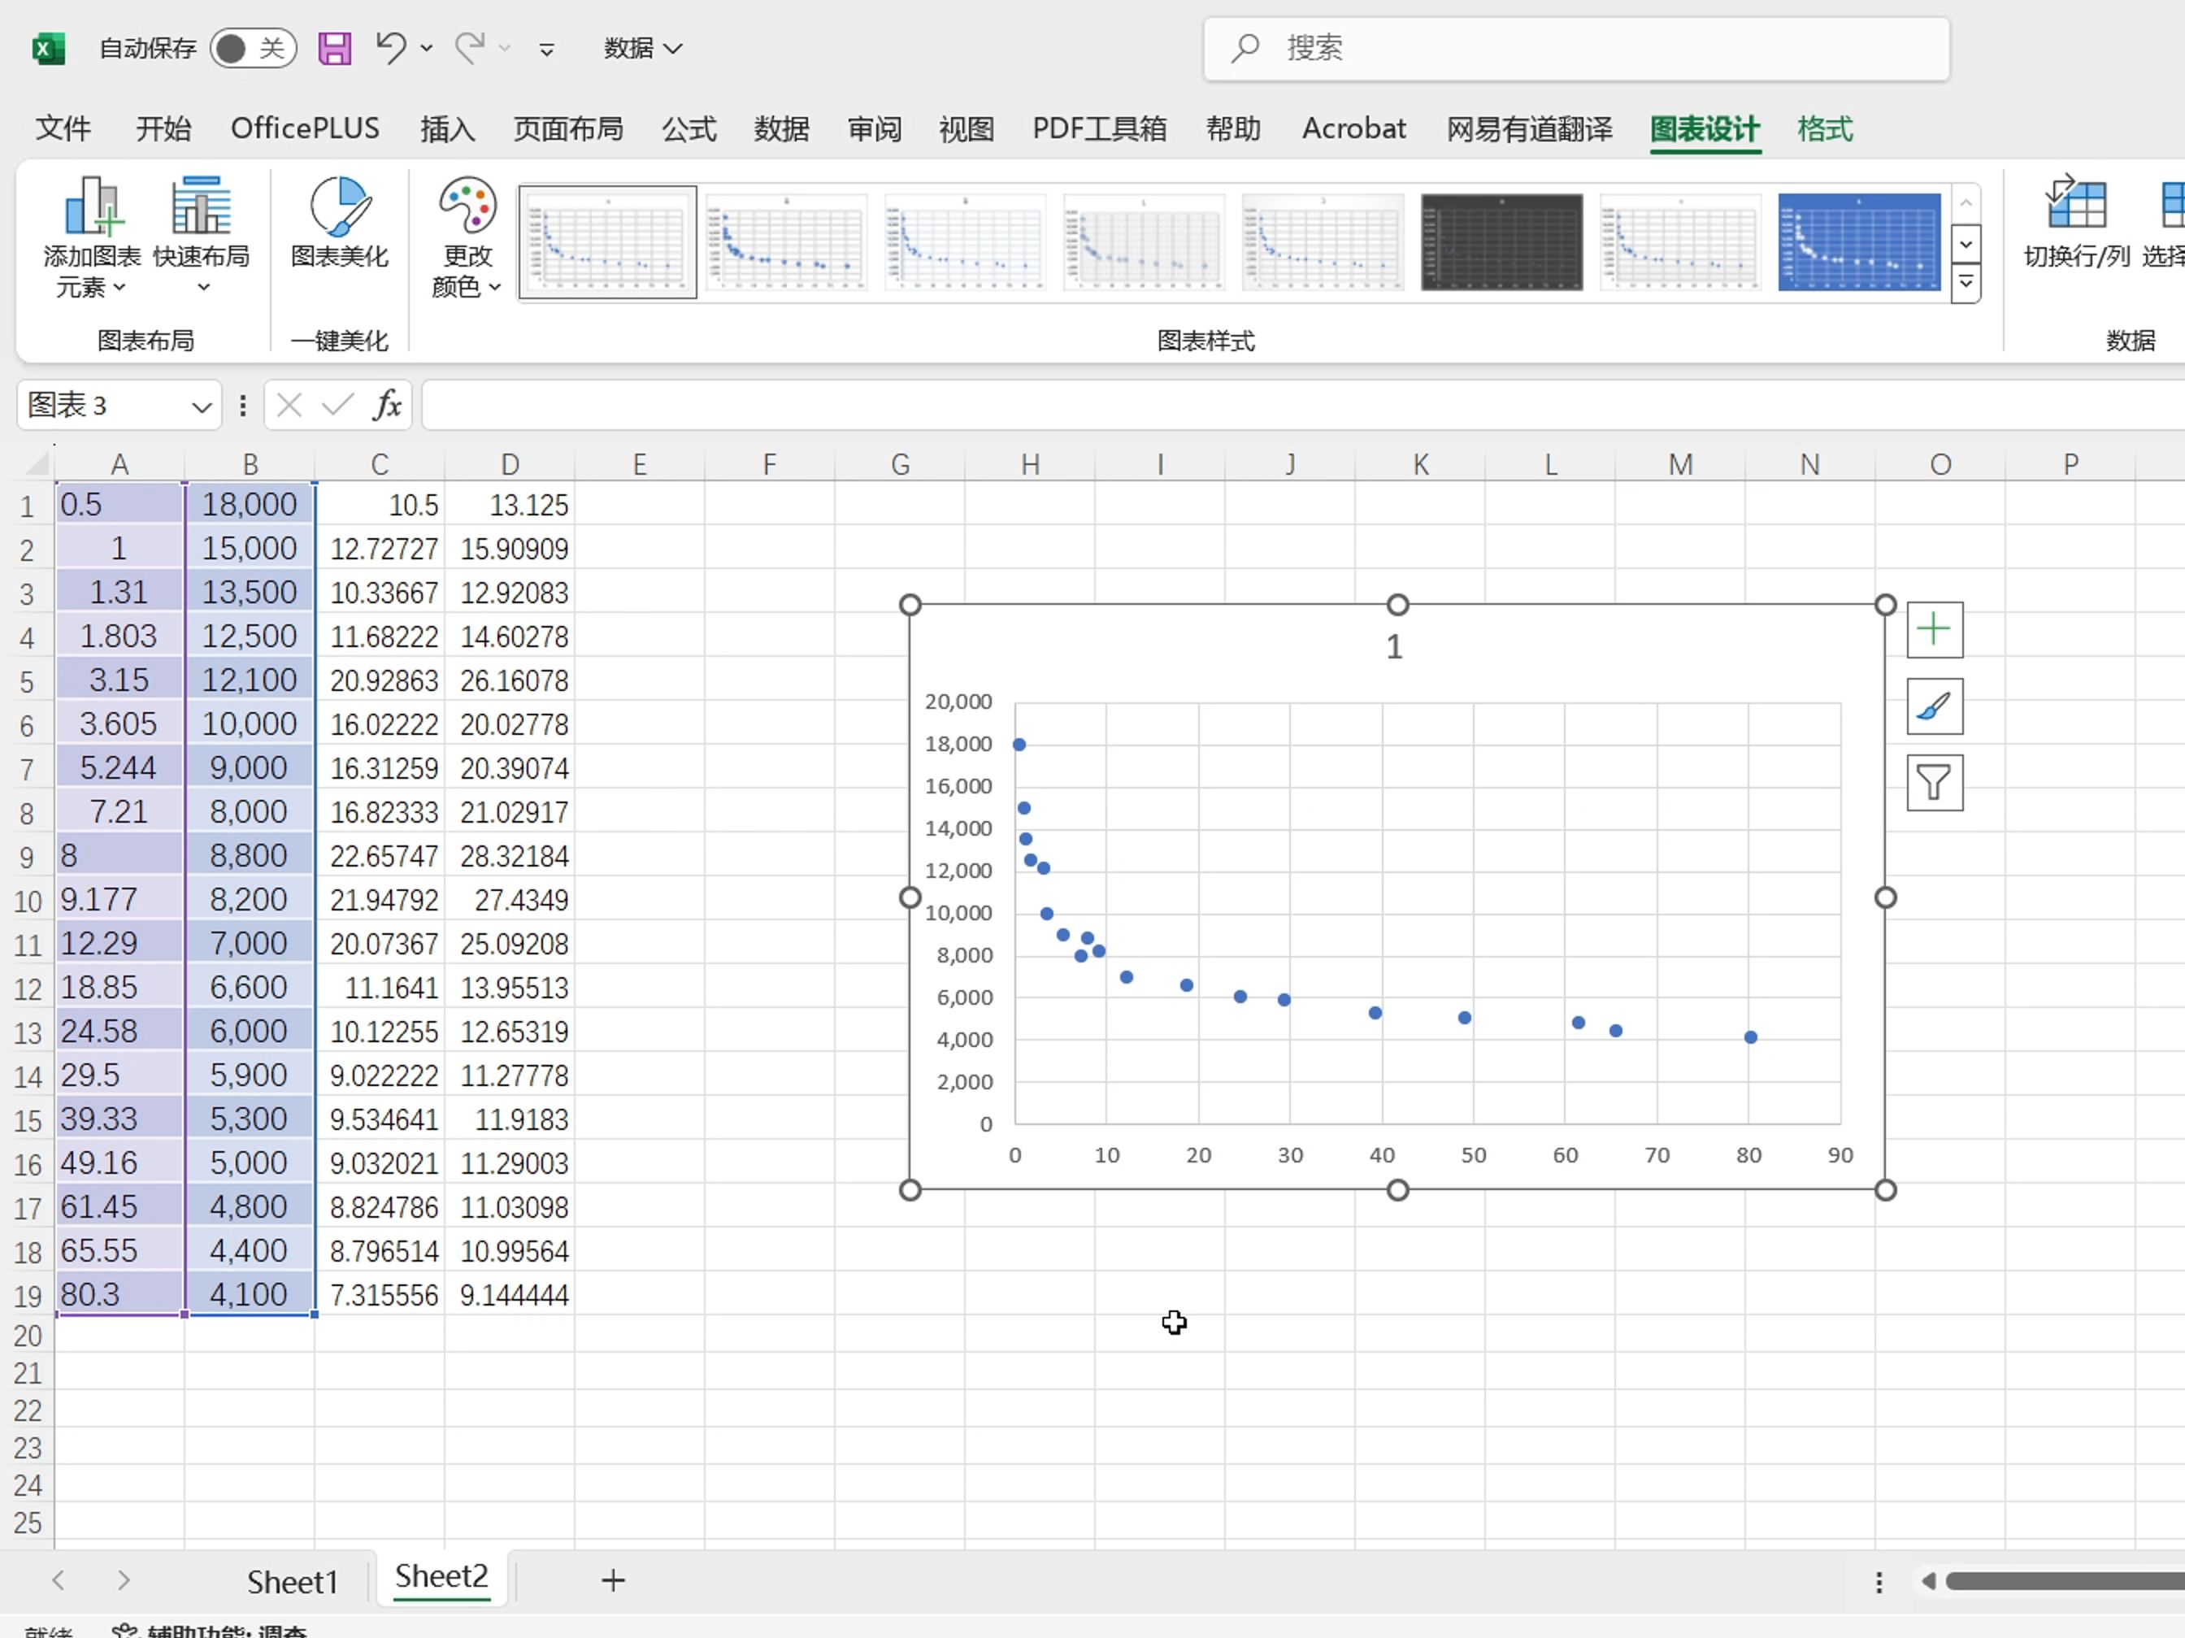The image size is (2185, 1638).
Task: Select row header 20
Action: point(28,1336)
